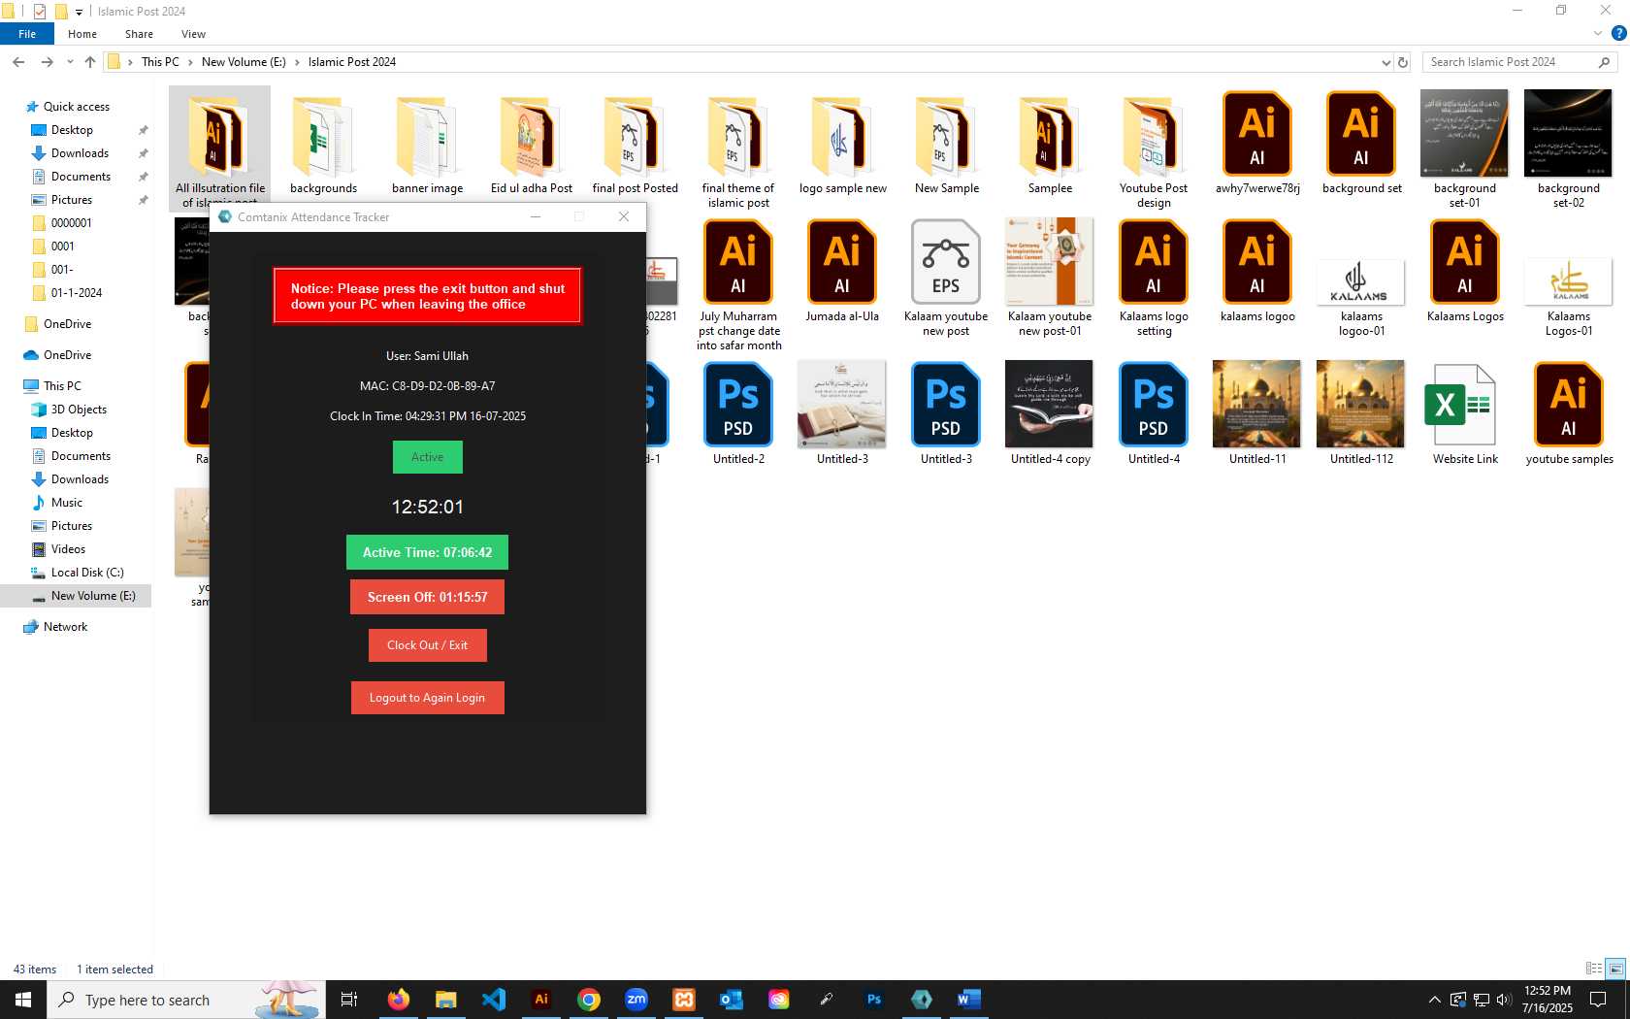Image resolution: width=1630 pixels, height=1019 pixels.
Task: Click the Clock Out / Exit button
Action: pyautogui.click(x=427, y=645)
